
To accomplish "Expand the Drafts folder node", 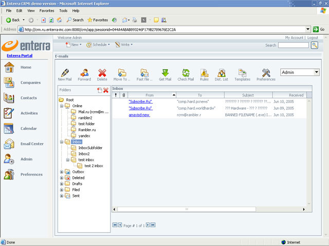I will [x=62, y=183].
